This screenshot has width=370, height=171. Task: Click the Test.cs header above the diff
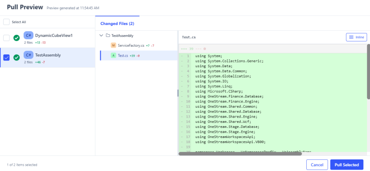pyautogui.click(x=189, y=37)
